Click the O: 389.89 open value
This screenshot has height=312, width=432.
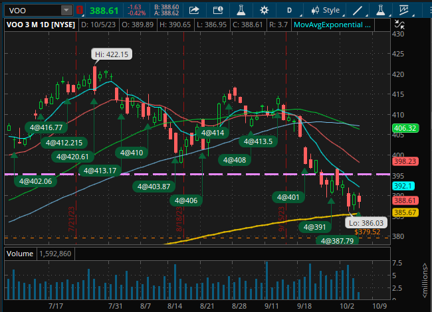[138, 25]
